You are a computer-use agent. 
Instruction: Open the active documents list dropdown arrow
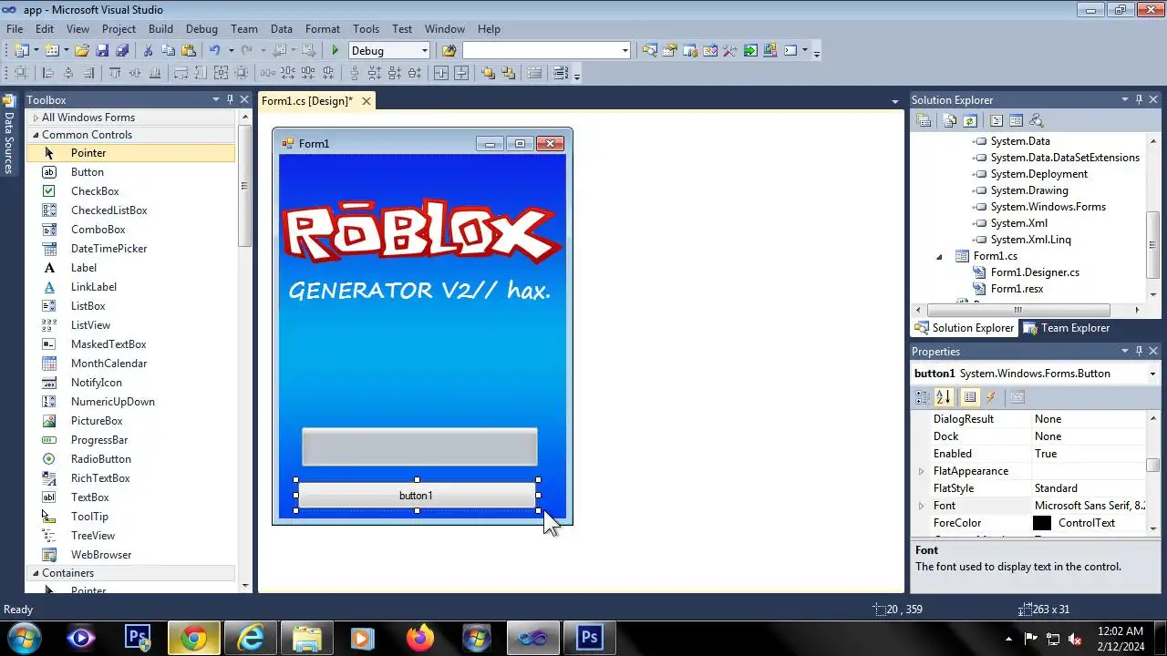895,101
